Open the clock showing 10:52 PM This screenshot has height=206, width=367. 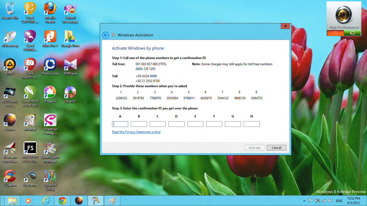tap(354, 201)
